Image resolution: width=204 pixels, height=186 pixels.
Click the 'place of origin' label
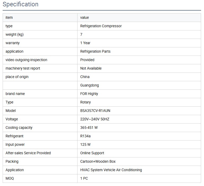(x=17, y=77)
